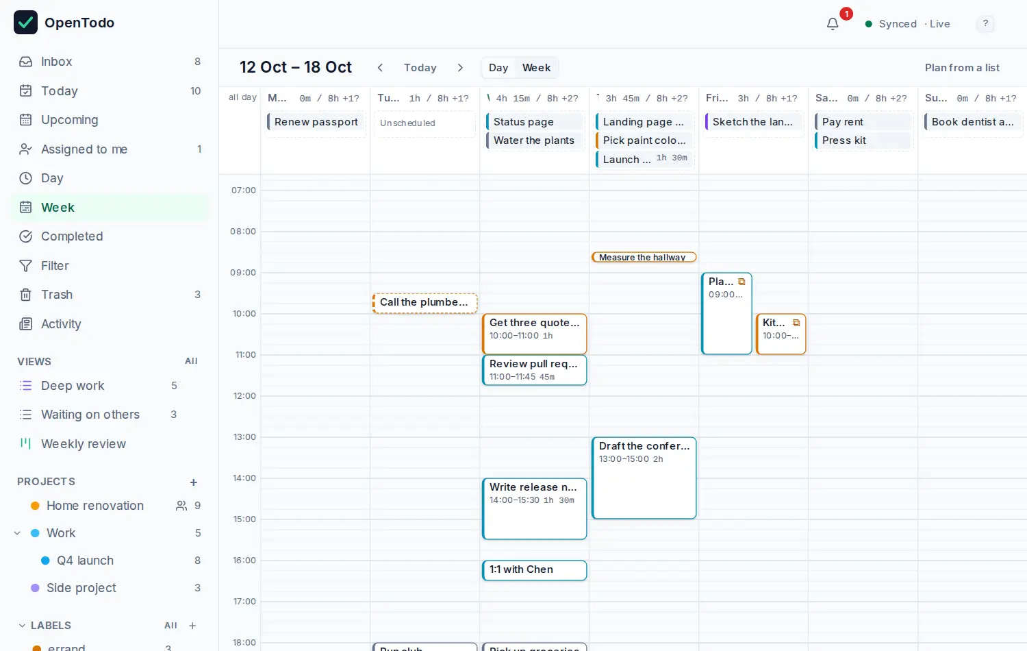
Task: Open the Filter view
Action: [110, 266]
